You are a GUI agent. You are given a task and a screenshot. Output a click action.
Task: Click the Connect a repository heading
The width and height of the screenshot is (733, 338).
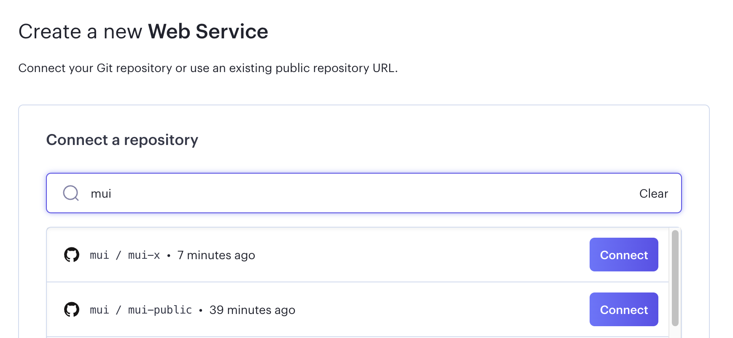point(122,139)
